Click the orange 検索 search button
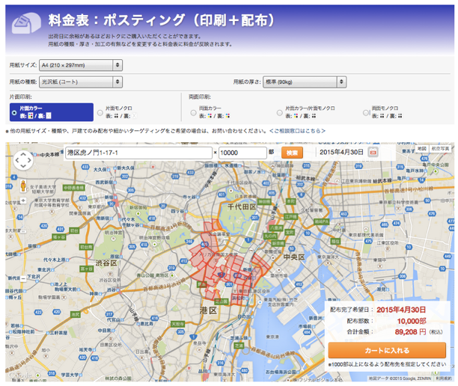458x386 pixels. (x=292, y=153)
